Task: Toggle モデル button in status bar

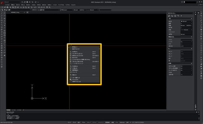Action: tap(117, 122)
